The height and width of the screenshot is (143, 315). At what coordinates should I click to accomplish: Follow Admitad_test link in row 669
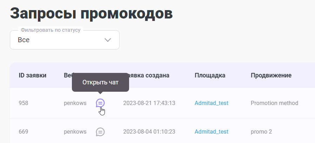point(212,131)
